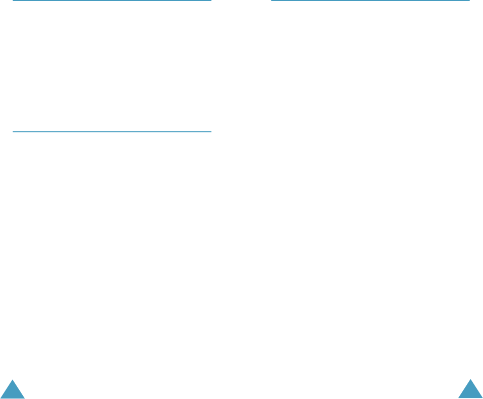Viewport: 483px width, 399px height.
Task: Click the apex of the left blue triangle
Action: (x=12, y=380)
